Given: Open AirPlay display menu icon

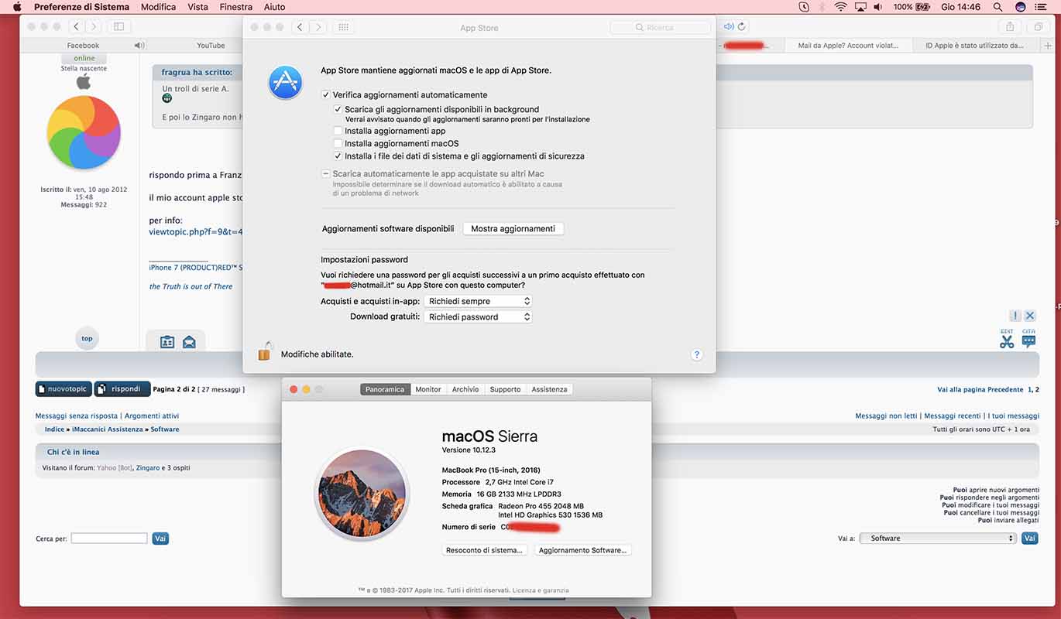Looking at the screenshot, I should (860, 7).
